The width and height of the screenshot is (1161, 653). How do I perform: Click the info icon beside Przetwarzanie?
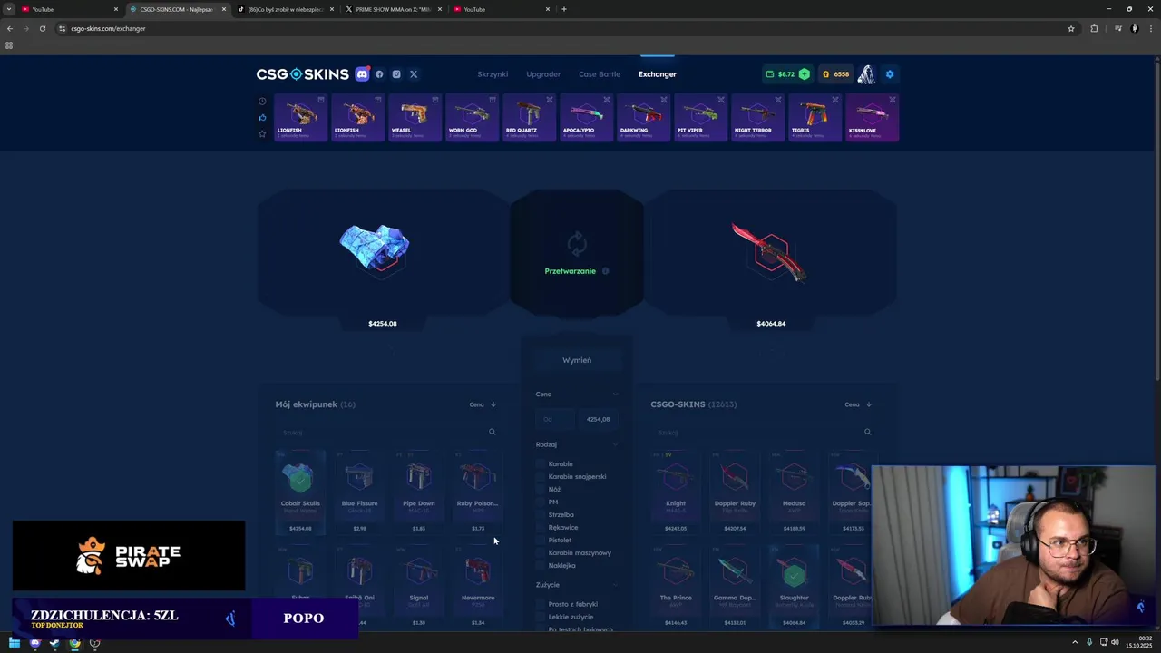[605, 271]
